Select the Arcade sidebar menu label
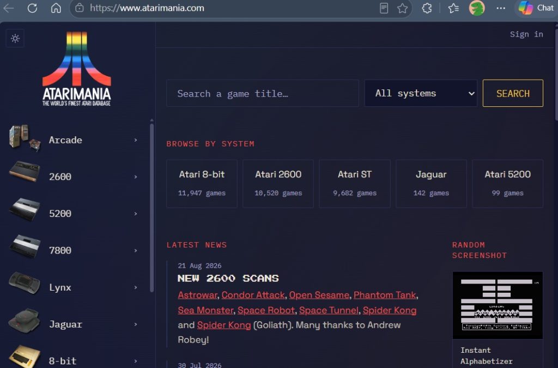The height and width of the screenshot is (368, 558). [65, 140]
